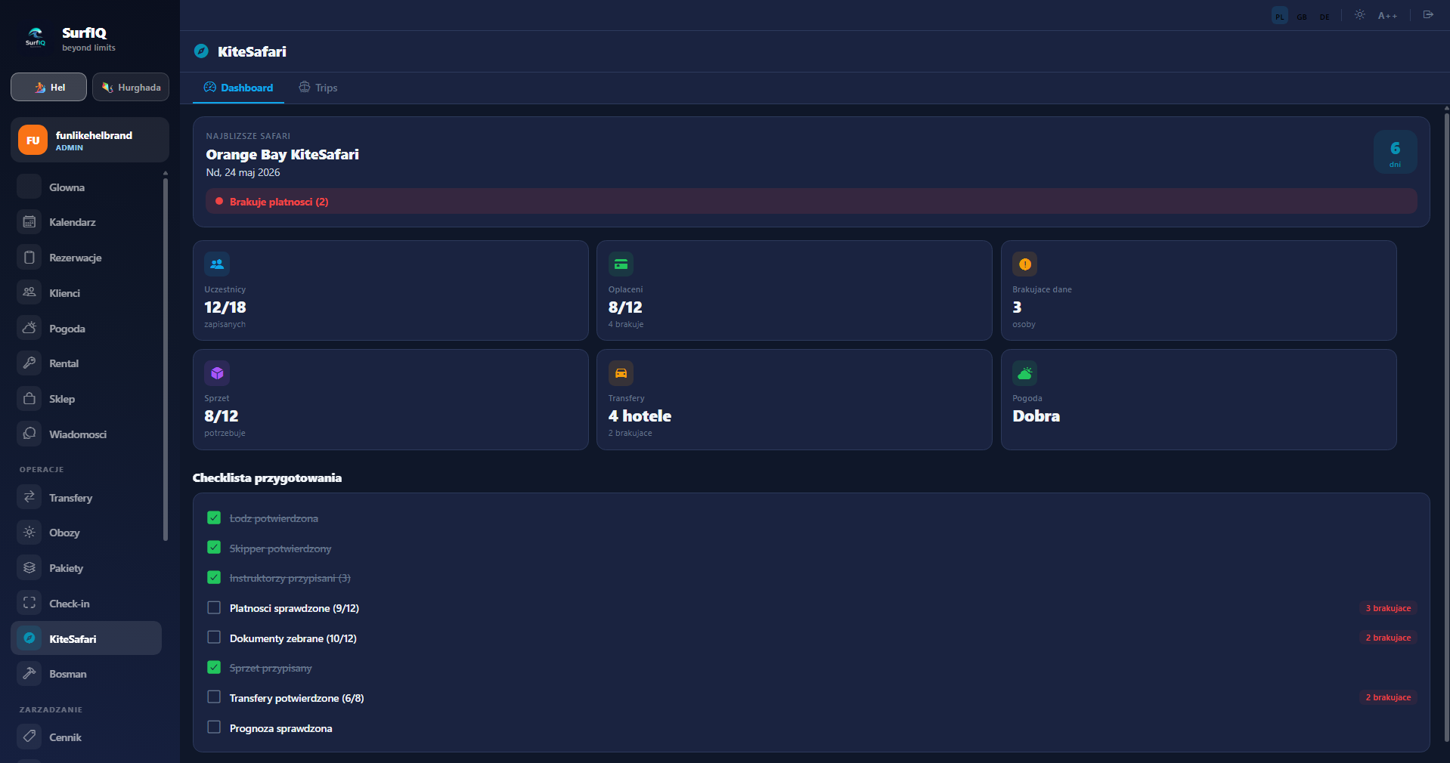This screenshot has height=763, width=1450.
Task: Open Obozy sun icon
Action: [29, 533]
